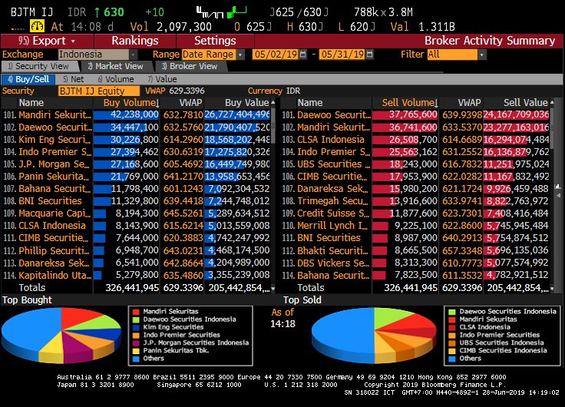Select Panin Sekuritas buyer row
The image size is (565, 407).
tap(136, 177)
